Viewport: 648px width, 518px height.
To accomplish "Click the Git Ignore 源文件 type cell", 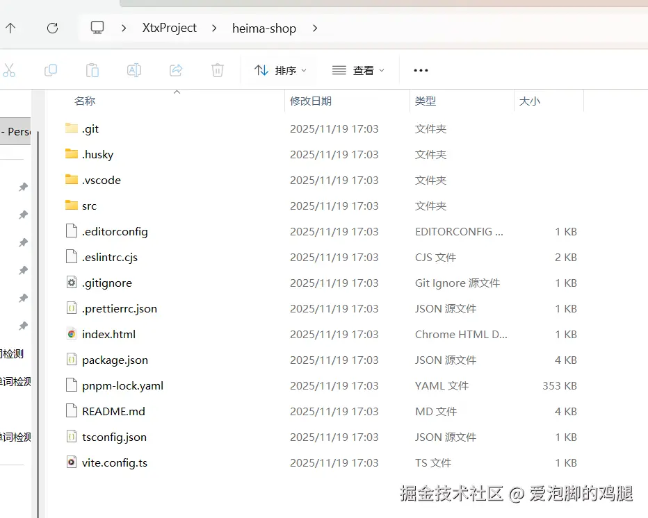I will 457,283.
